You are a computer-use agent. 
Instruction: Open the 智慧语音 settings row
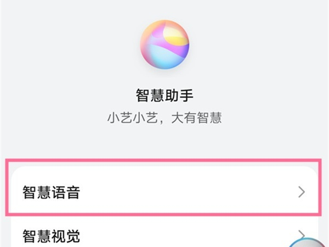(164, 192)
